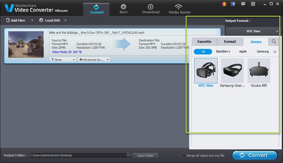Click Open Folder button
Viewport: 283px width, 163px height.
(x=145, y=156)
